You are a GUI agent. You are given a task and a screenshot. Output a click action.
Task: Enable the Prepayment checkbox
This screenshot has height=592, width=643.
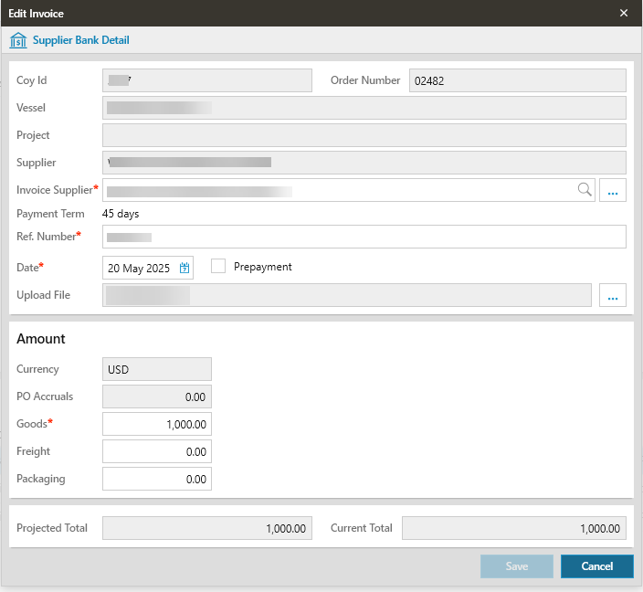[218, 267]
